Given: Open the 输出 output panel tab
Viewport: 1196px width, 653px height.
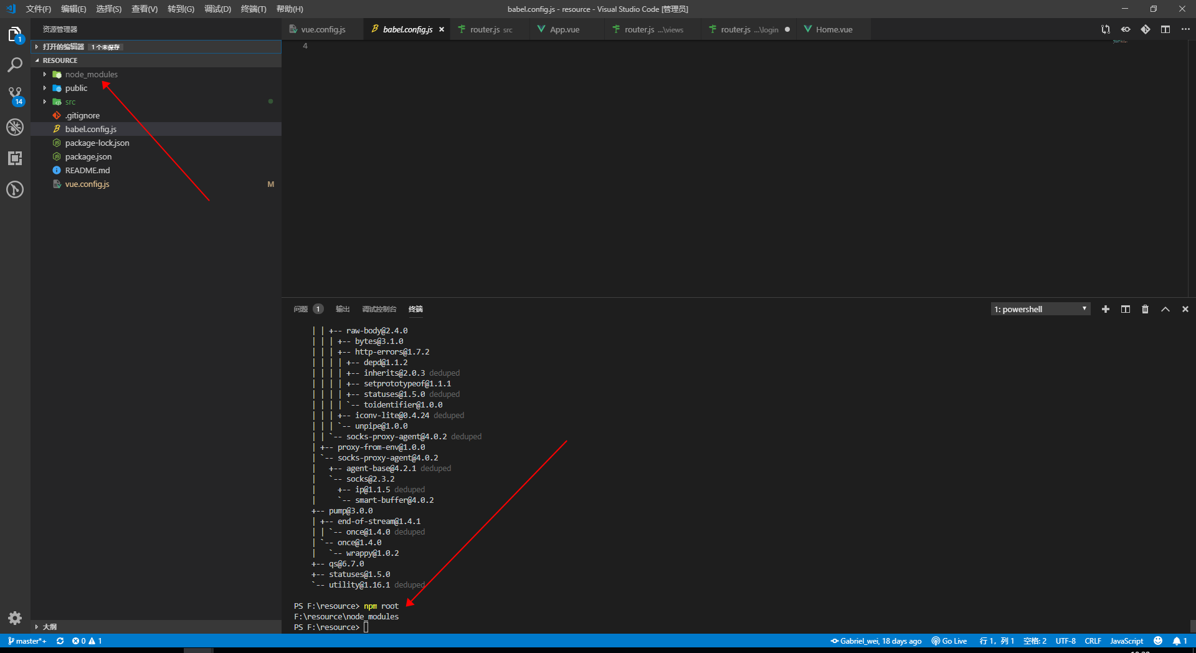Looking at the screenshot, I should tap(343, 309).
